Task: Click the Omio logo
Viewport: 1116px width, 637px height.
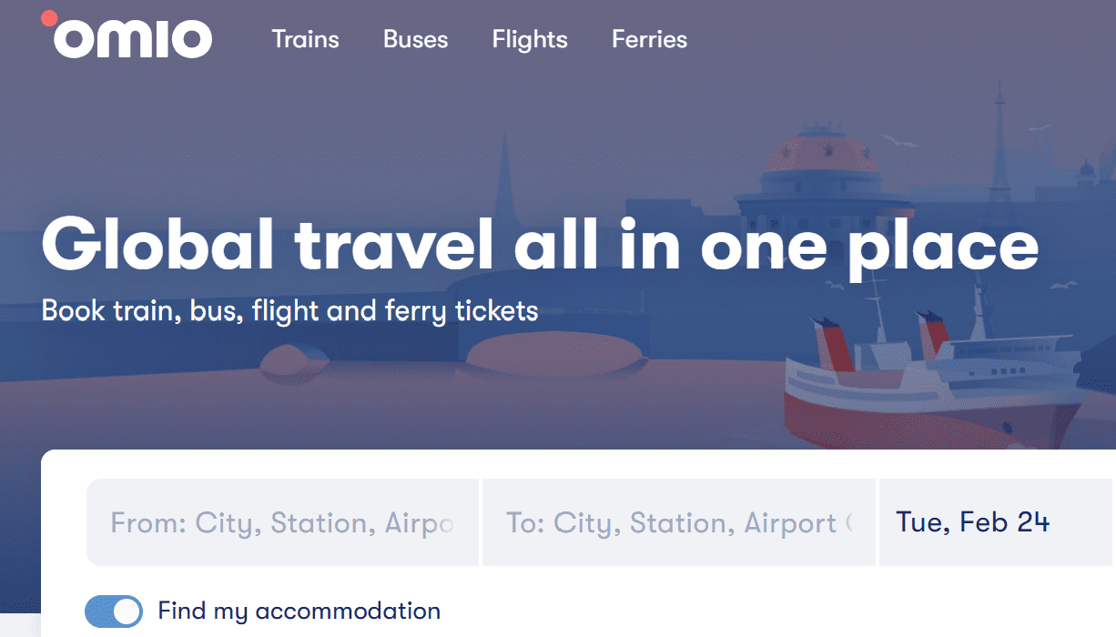Action: click(x=132, y=38)
